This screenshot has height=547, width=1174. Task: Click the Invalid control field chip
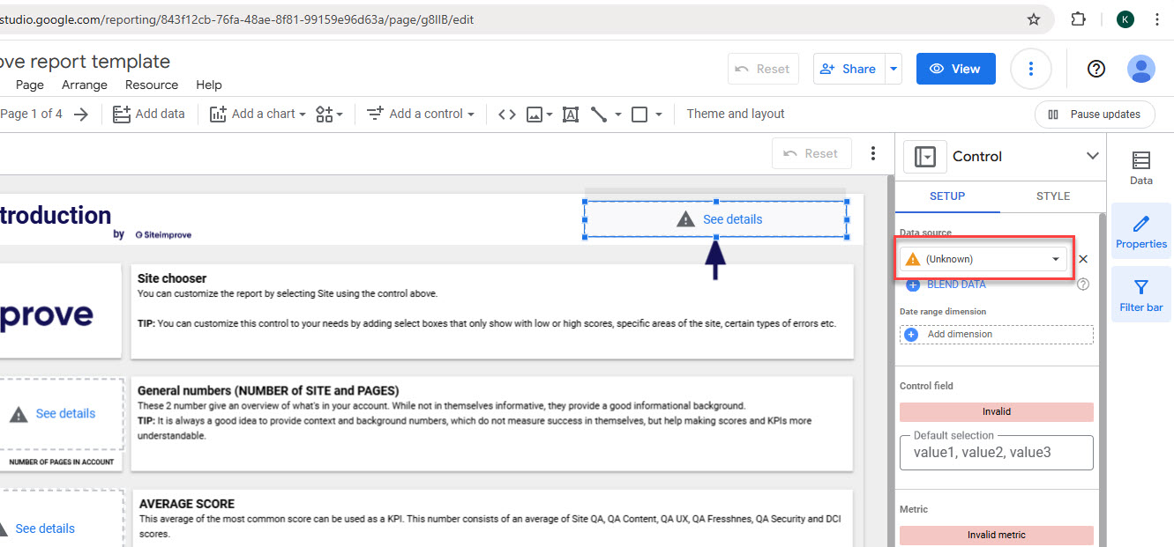997,411
